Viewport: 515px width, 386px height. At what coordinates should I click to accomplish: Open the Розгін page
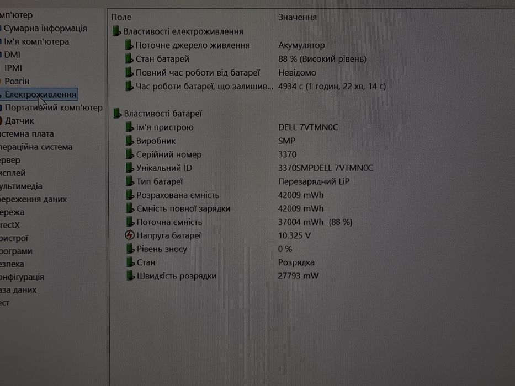(17, 81)
